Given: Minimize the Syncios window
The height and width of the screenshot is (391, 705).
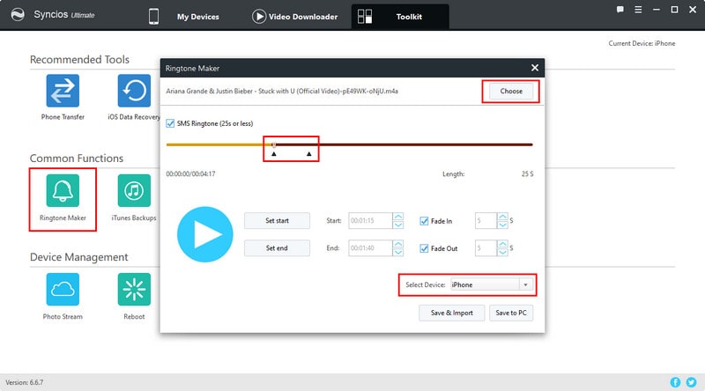Looking at the screenshot, I should click(657, 10).
